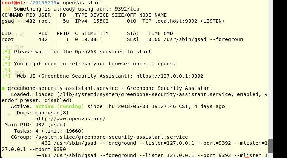
Task: Click the 'Main PID: 432 (gsad)' line
Action: pos(35,125)
